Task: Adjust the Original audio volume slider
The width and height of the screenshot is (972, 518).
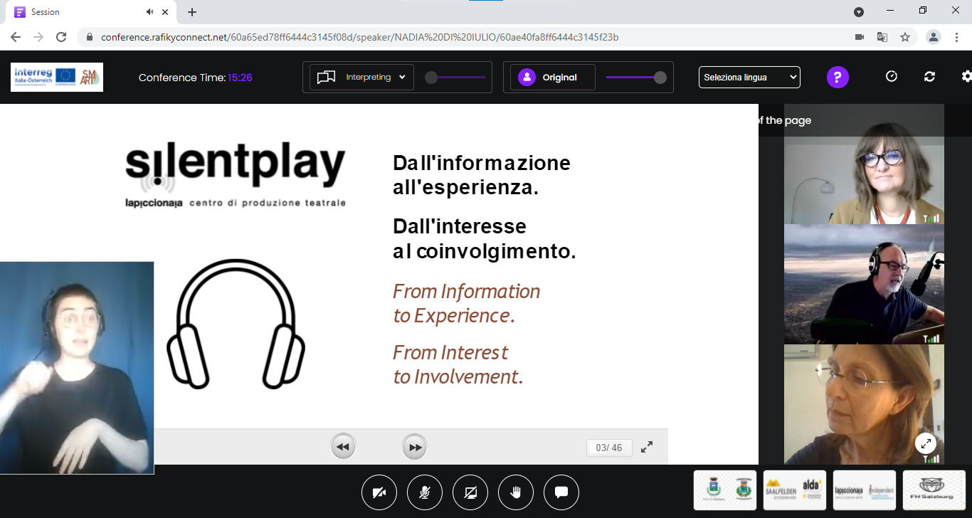Action: pyautogui.click(x=636, y=78)
